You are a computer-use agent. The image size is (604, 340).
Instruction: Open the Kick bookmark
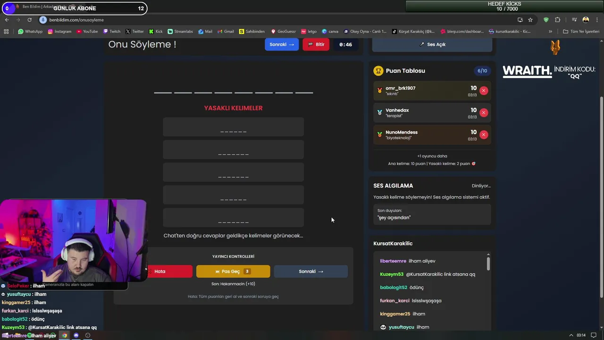(x=156, y=32)
